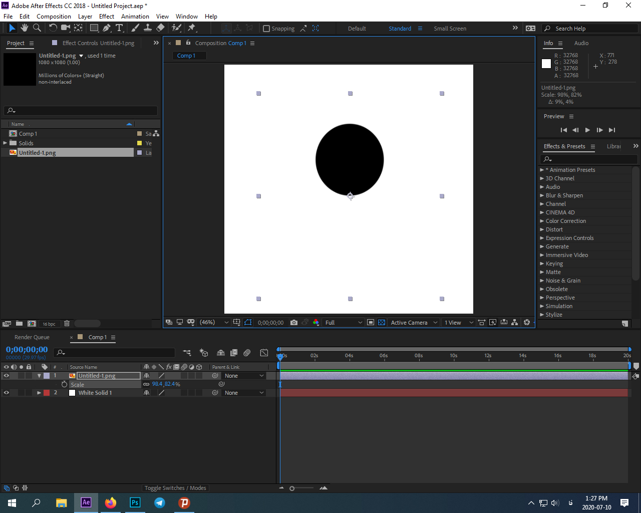The image size is (641, 513).
Task: Click the timeline zoom slider handle
Action: pyautogui.click(x=292, y=488)
